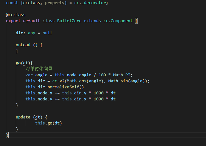This screenshot has height=146, width=206.
Task: Click 'normalizeSelf()' method call
Action: coord(66,87)
